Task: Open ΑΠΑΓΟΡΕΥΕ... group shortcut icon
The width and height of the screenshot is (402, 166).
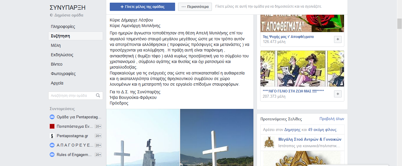Action: (52, 145)
